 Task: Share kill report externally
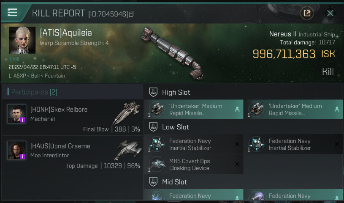[x=307, y=13]
